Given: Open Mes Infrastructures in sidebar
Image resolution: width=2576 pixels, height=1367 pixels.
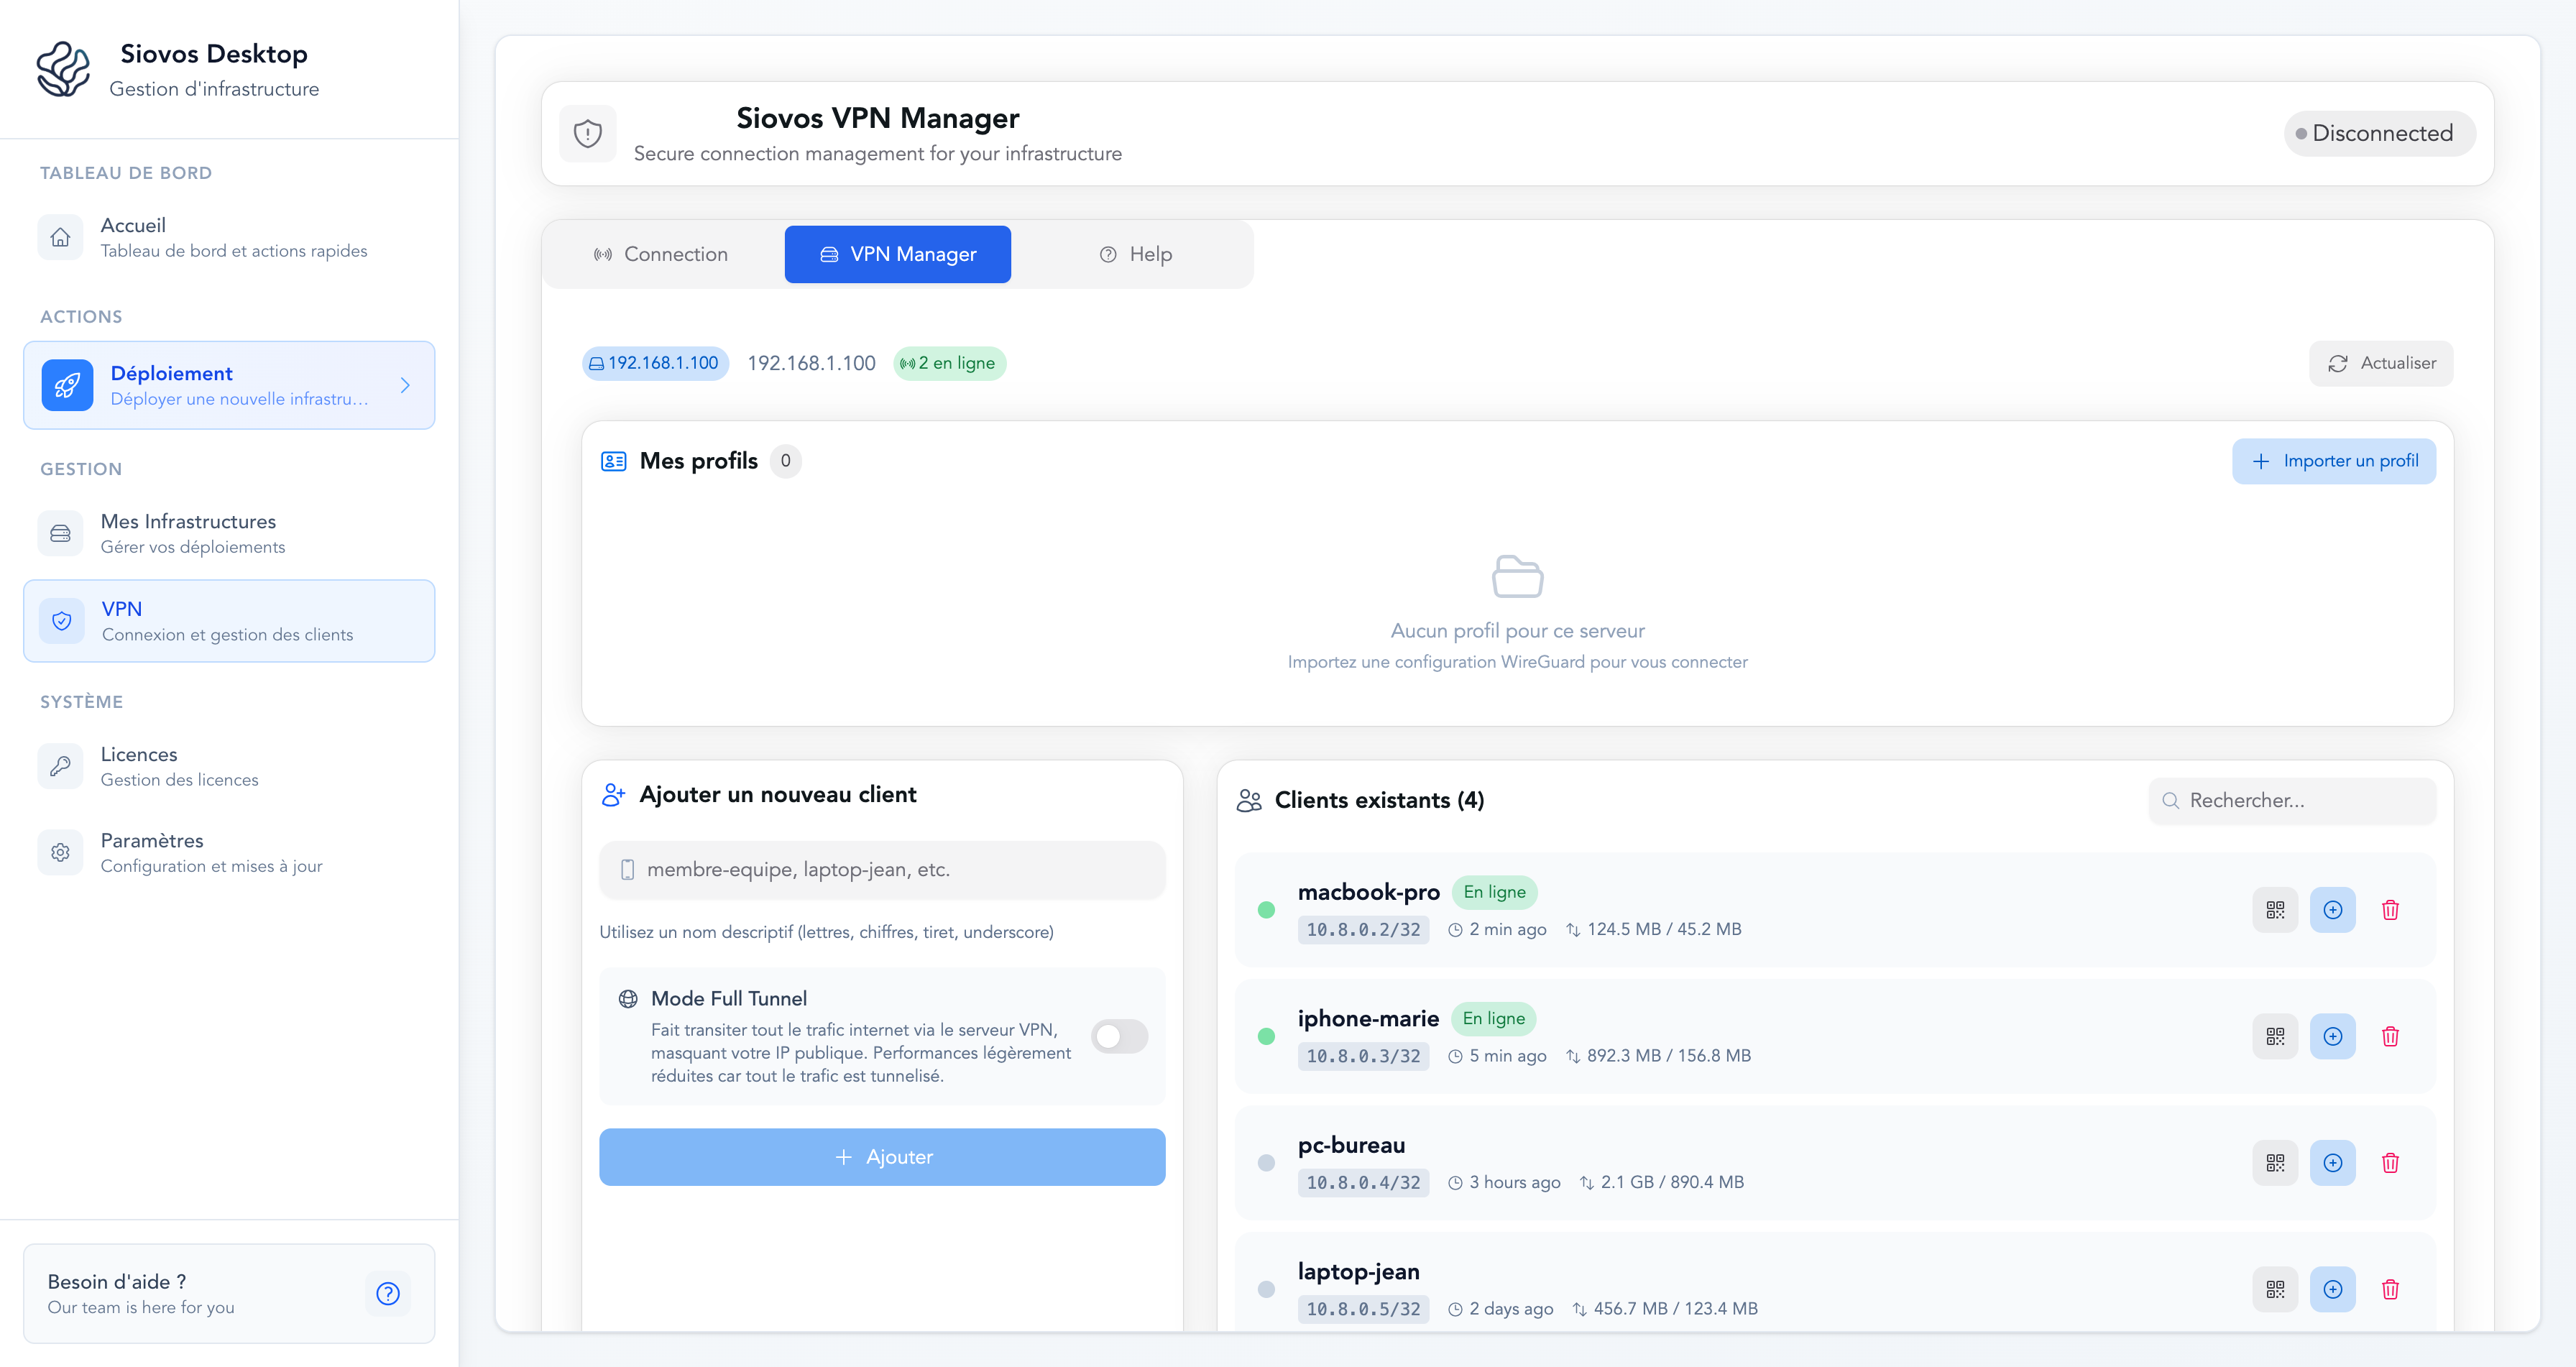Looking at the screenshot, I should tap(229, 533).
